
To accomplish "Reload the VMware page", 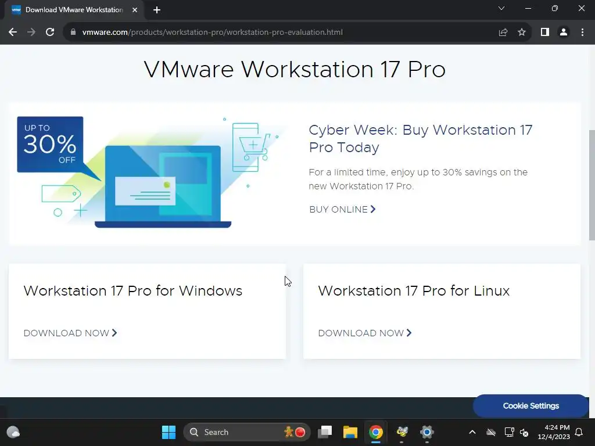I will coord(50,33).
